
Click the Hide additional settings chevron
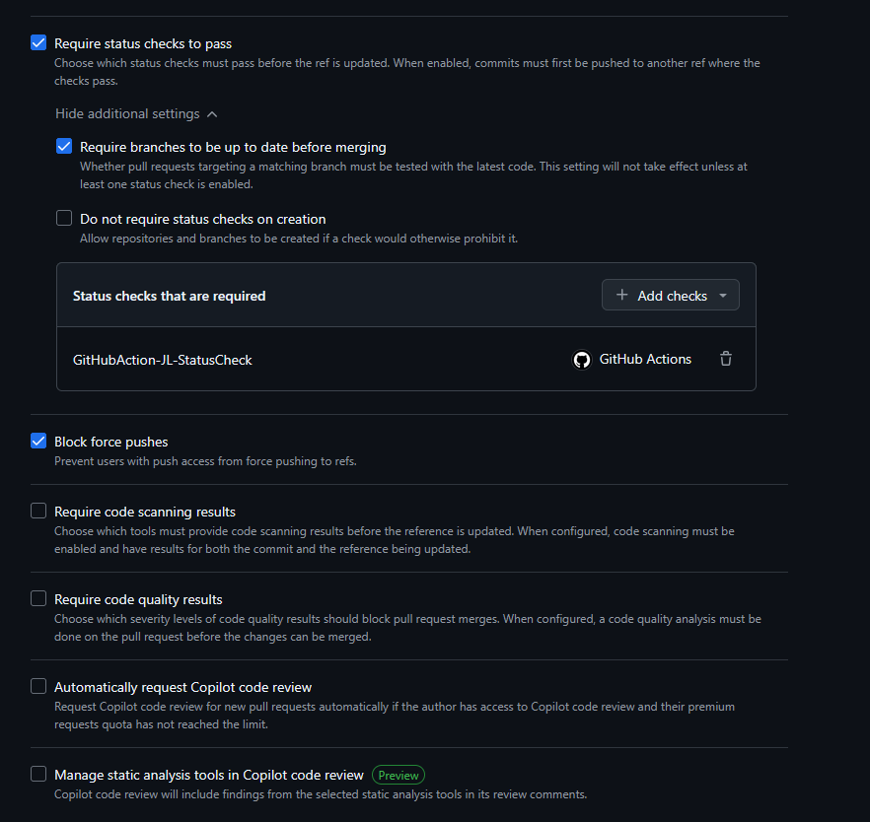point(211,112)
